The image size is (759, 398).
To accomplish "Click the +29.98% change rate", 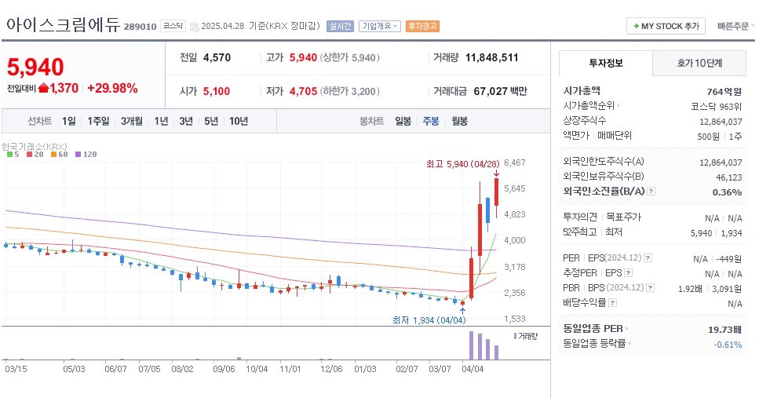I will (x=112, y=88).
